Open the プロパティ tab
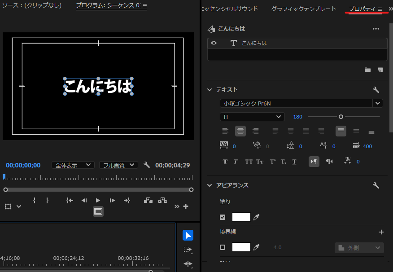Image resolution: width=393 pixels, height=272 pixels. (x=362, y=9)
